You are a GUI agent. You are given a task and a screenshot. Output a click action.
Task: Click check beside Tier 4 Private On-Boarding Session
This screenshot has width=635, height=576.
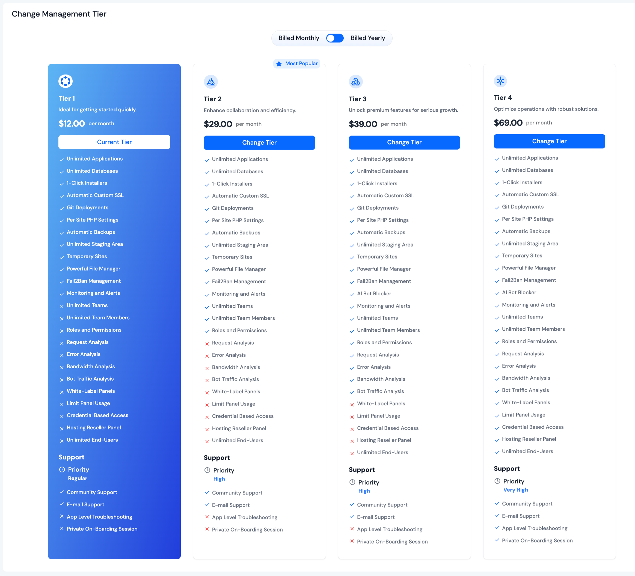[497, 540]
